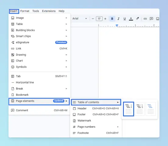Click the Ctrl+Alt+O Ctrl+Alt+H Header shortcut
Viewport: 168px width, 146px height.
pos(105,109)
